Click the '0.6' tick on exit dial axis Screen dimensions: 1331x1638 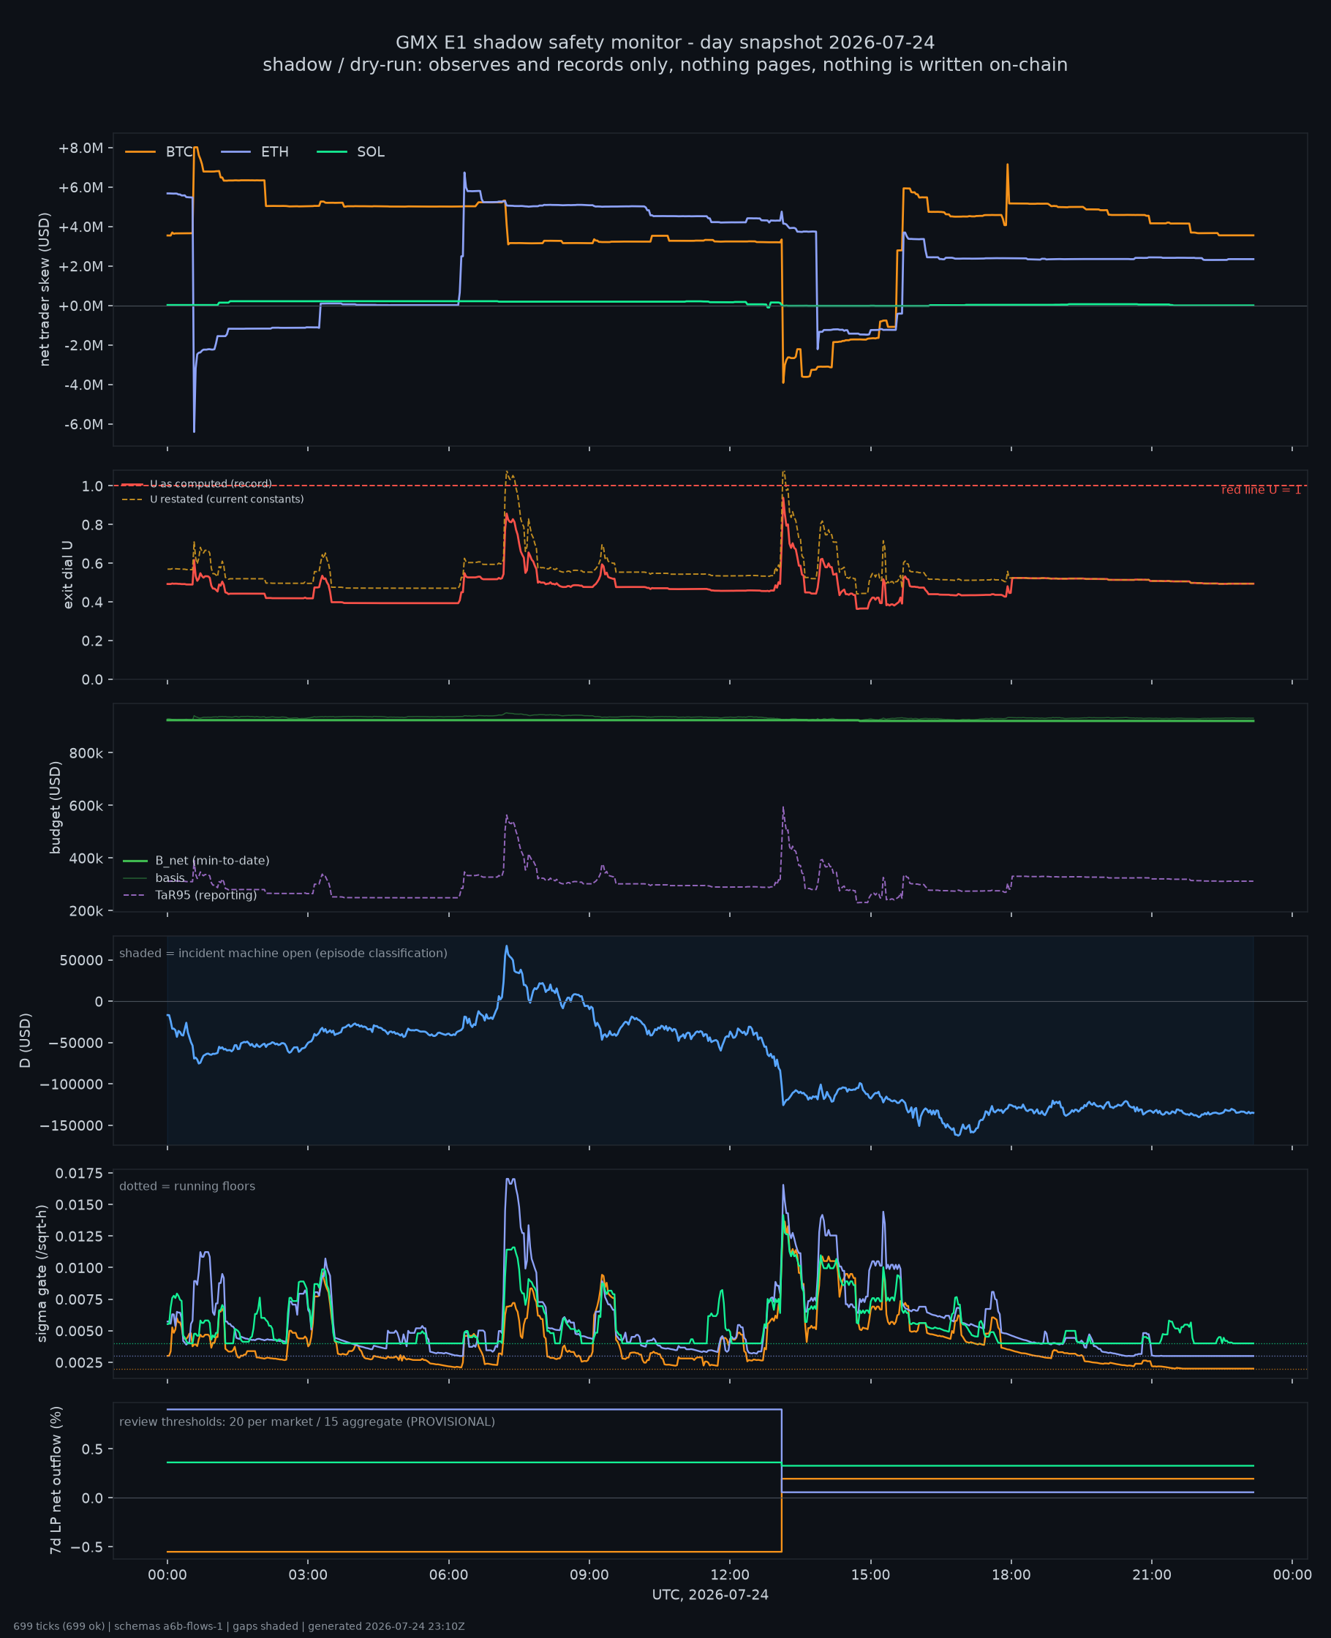click(93, 563)
